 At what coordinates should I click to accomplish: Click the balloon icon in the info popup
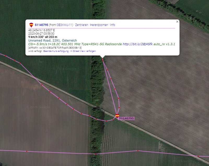(31, 25)
